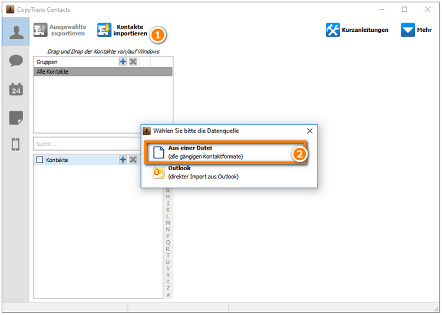This screenshot has width=442, height=315.
Task: Jump to letter T in alphabet index
Action: click(168, 256)
